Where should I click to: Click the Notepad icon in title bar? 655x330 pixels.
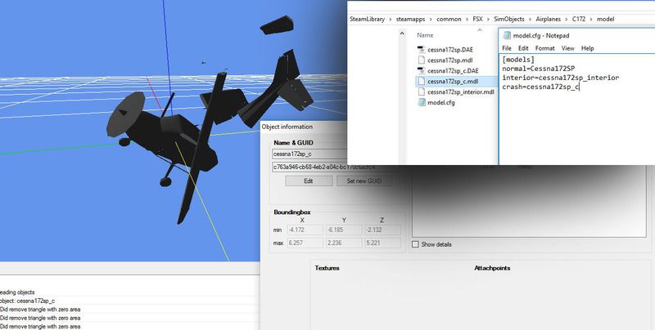[x=505, y=36]
